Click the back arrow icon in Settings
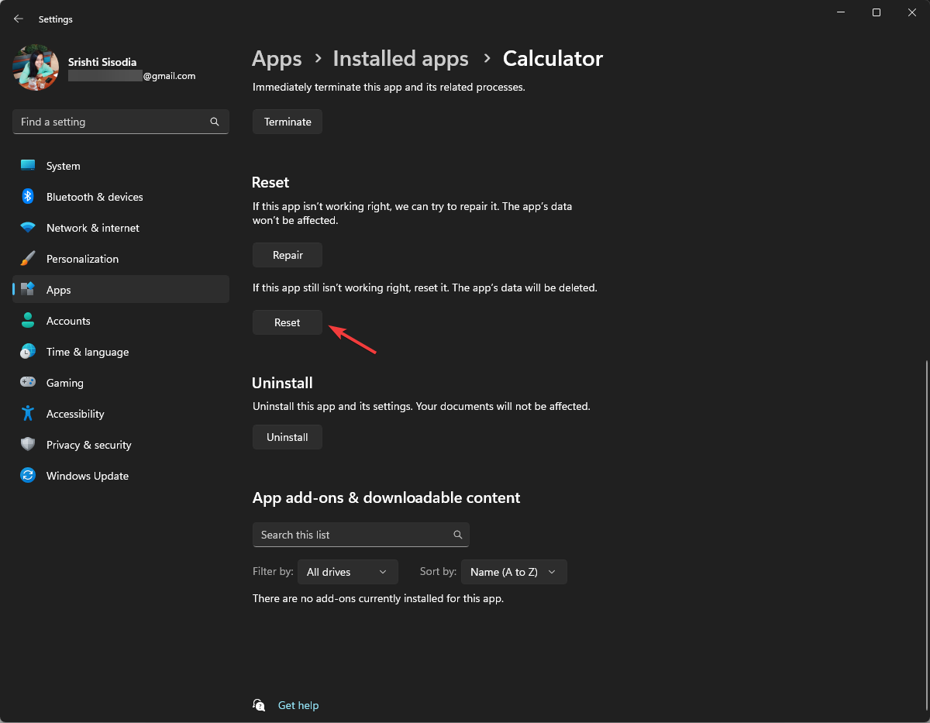Image resolution: width=930 pixels, height=723 pixels. [x=19, y=19]
